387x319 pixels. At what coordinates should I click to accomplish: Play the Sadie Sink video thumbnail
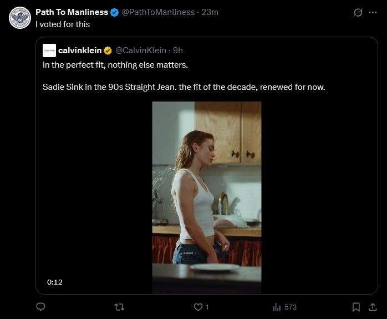click(207, 198)
